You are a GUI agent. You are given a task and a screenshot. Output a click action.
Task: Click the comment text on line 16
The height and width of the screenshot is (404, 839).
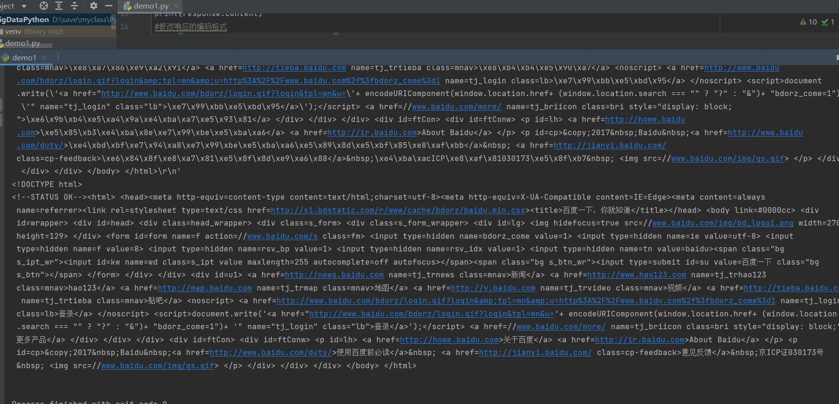191,27
